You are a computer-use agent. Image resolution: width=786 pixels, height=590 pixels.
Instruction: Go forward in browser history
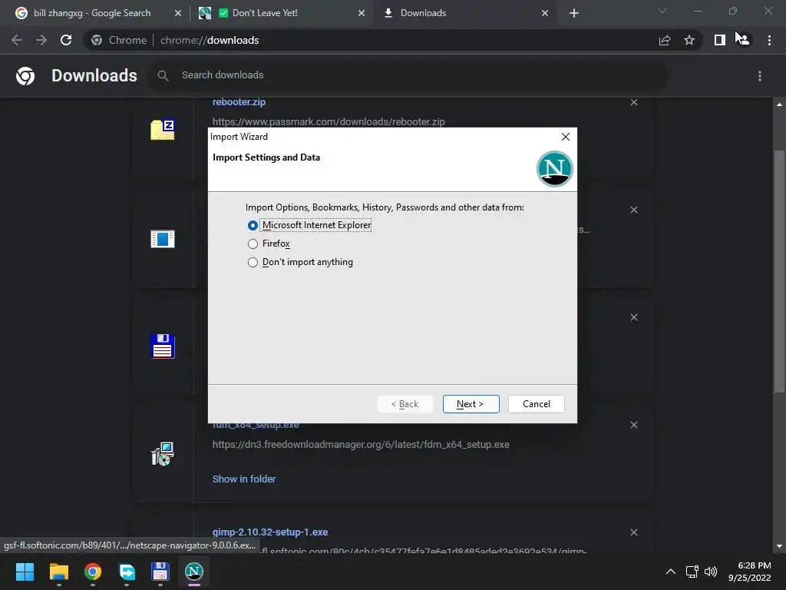(41, 40)
